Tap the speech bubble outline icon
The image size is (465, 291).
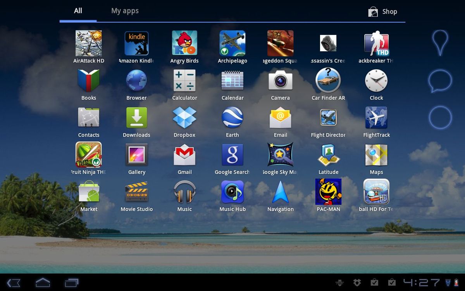coord(440,80)
